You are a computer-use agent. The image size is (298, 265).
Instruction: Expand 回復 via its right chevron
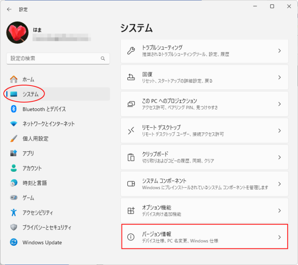coord(279,77)
